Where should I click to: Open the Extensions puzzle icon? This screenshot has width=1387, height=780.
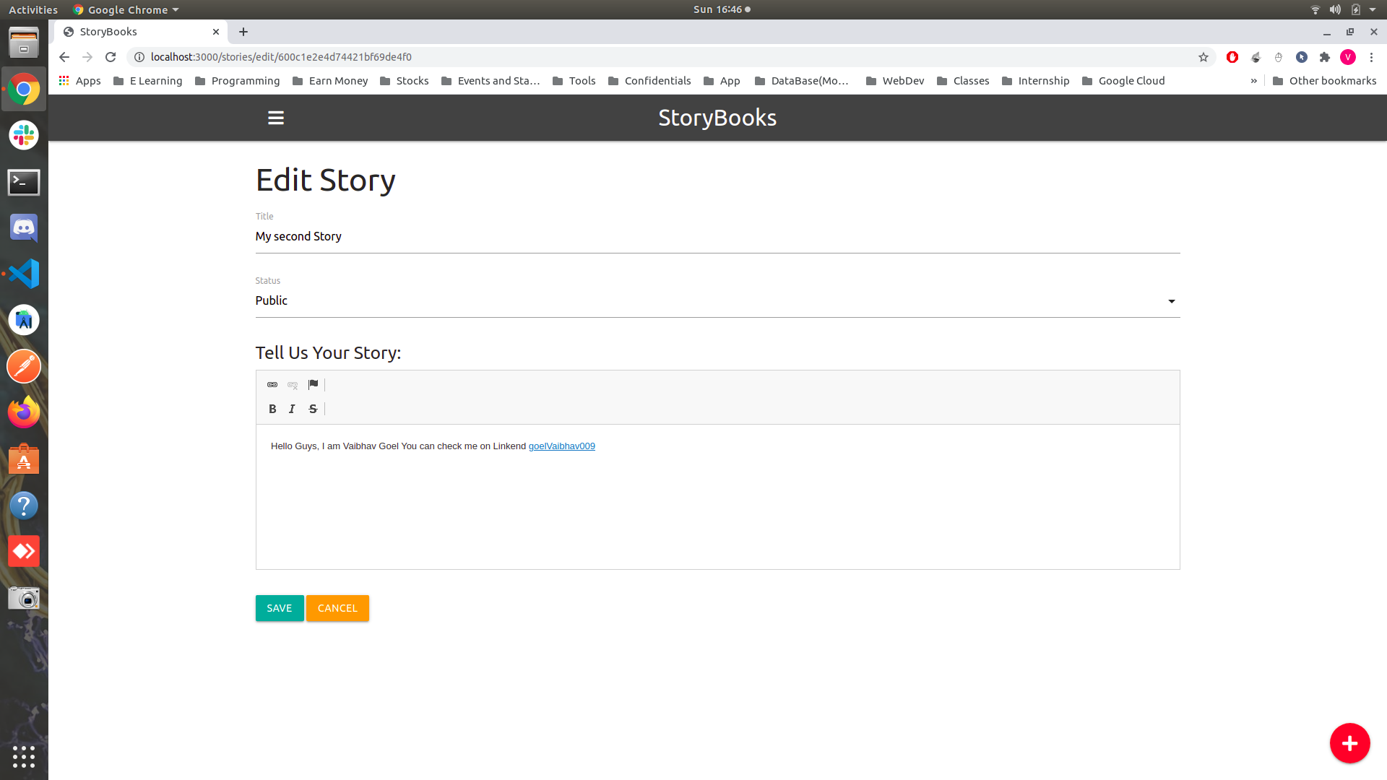1325,57
